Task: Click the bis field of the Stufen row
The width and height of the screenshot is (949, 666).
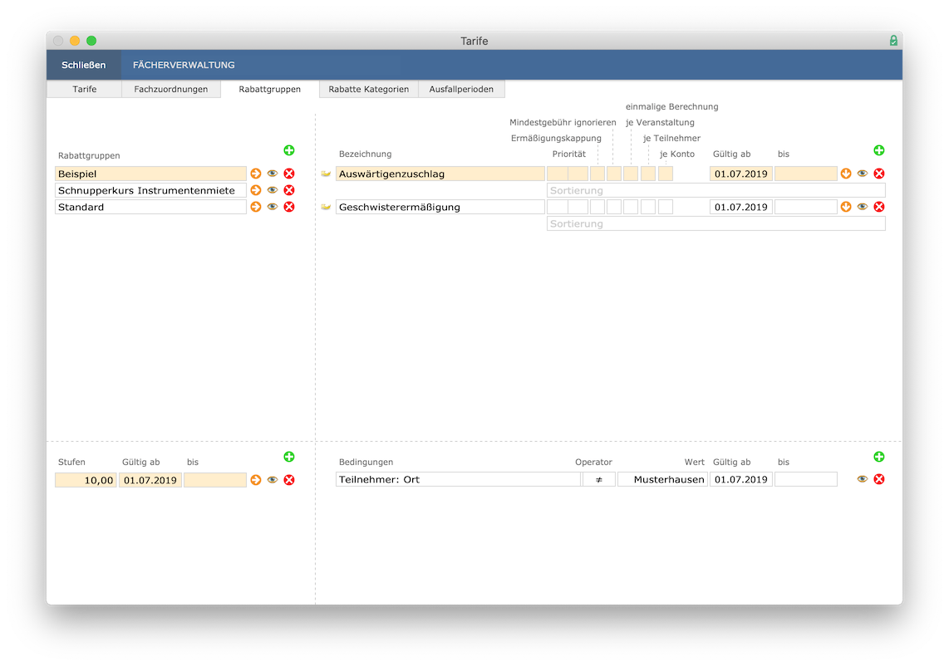Action: coord(215,480)
